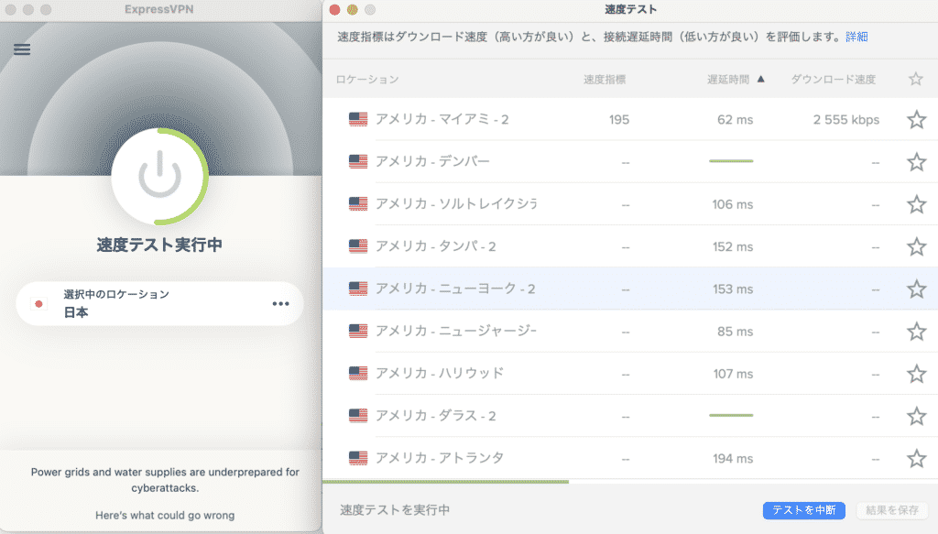Favorite the ニューヨーク - 2 location star
Screen dimensions: 938x534
click(x=916, y=289)
